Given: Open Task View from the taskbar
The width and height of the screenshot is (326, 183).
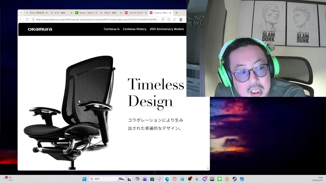Looking at the screenshot, I should tap(129, 179).
